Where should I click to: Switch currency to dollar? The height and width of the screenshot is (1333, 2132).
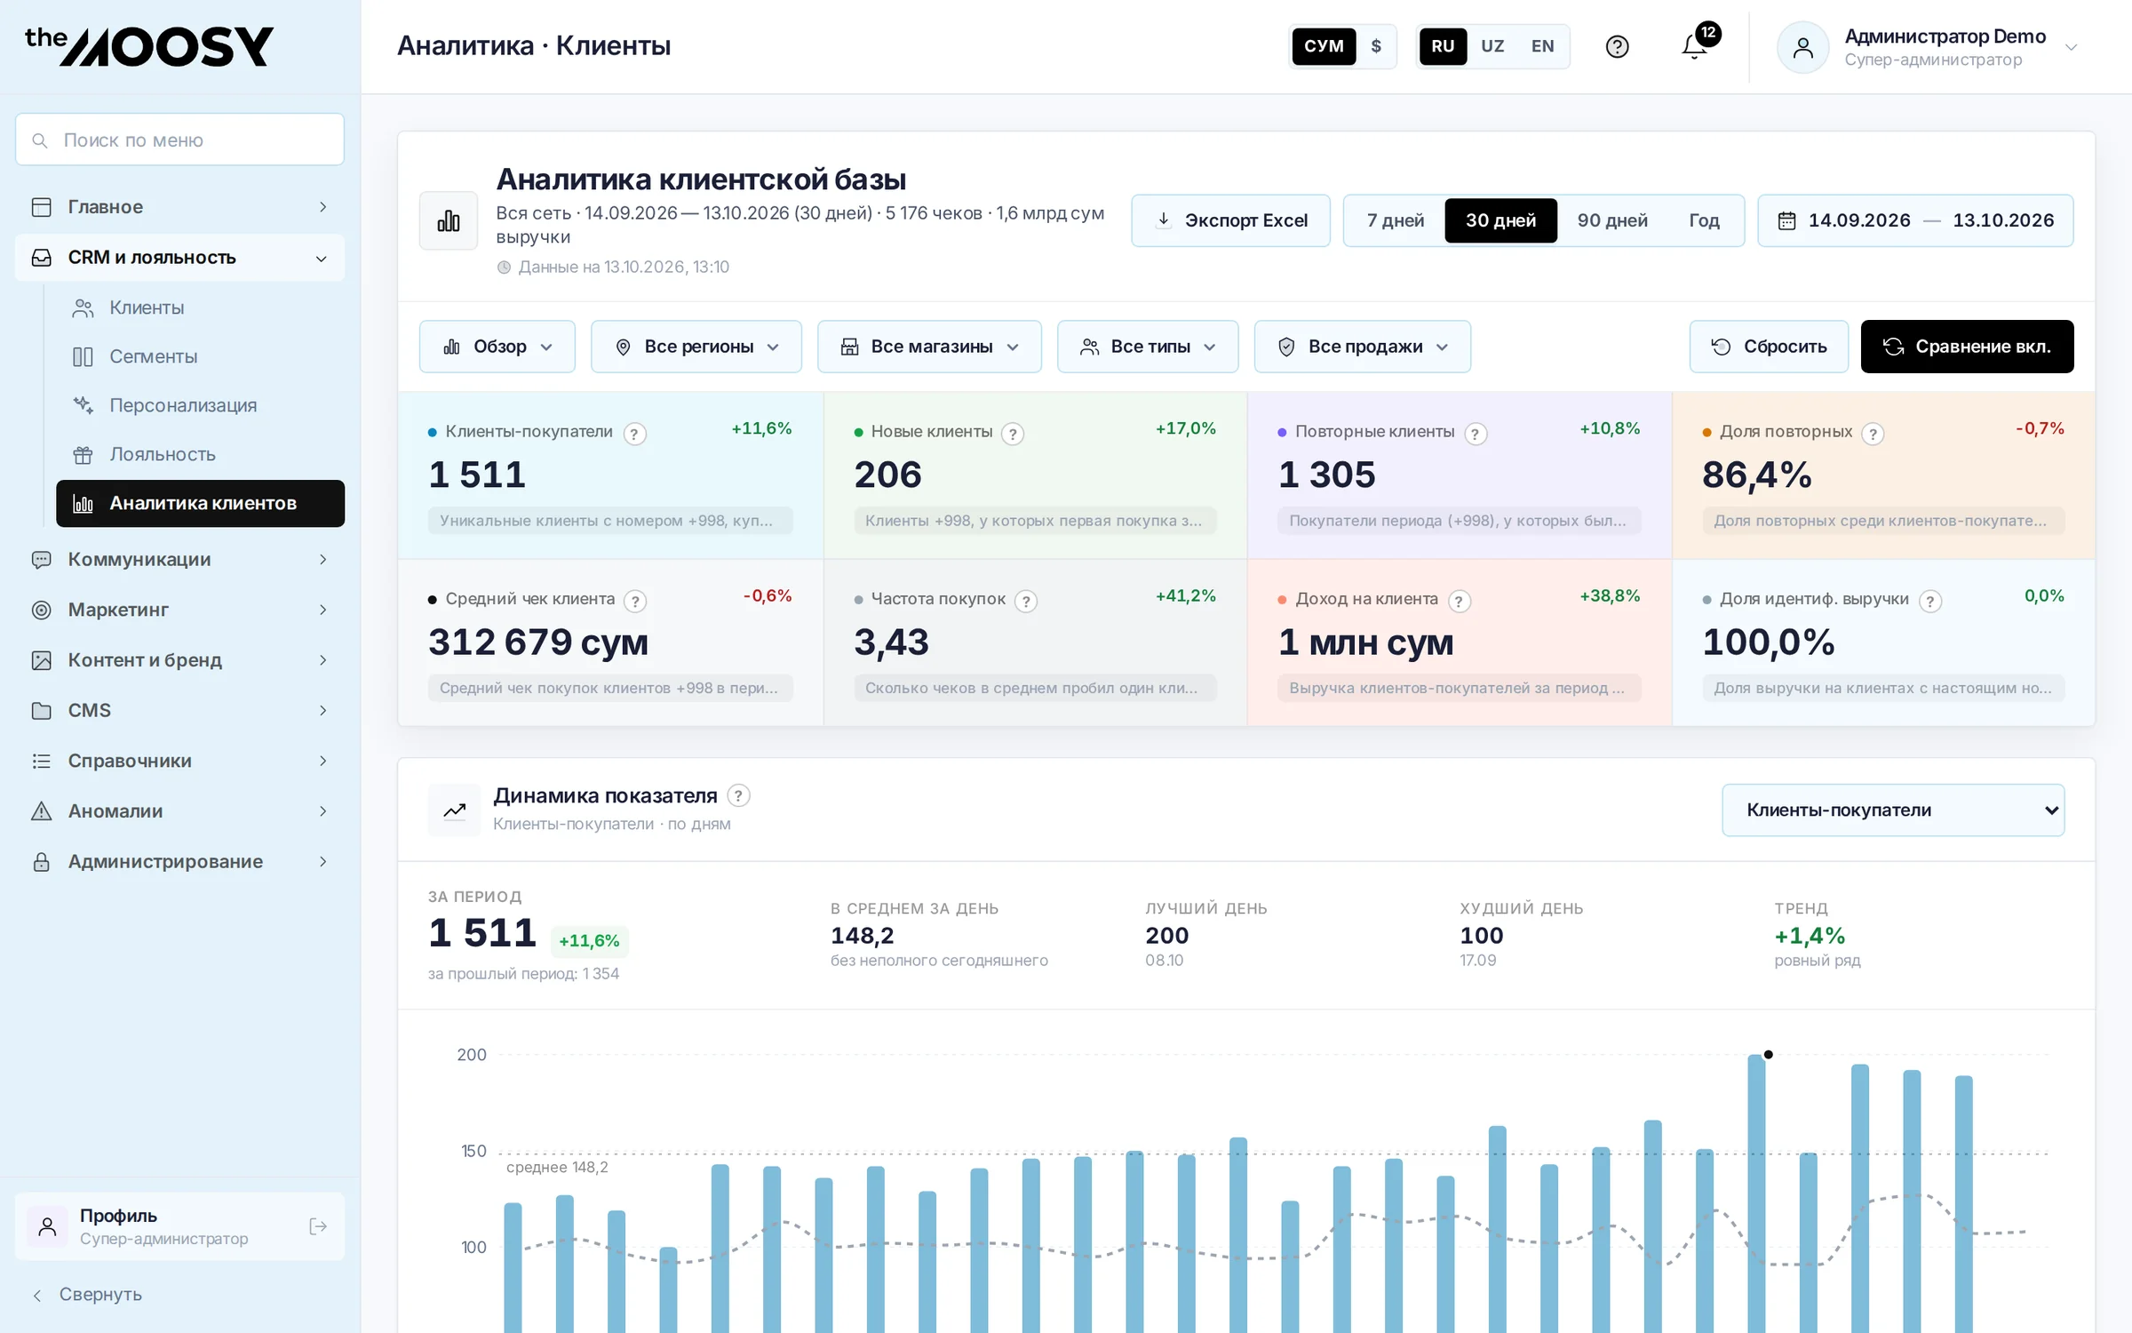coord(1376,46)
